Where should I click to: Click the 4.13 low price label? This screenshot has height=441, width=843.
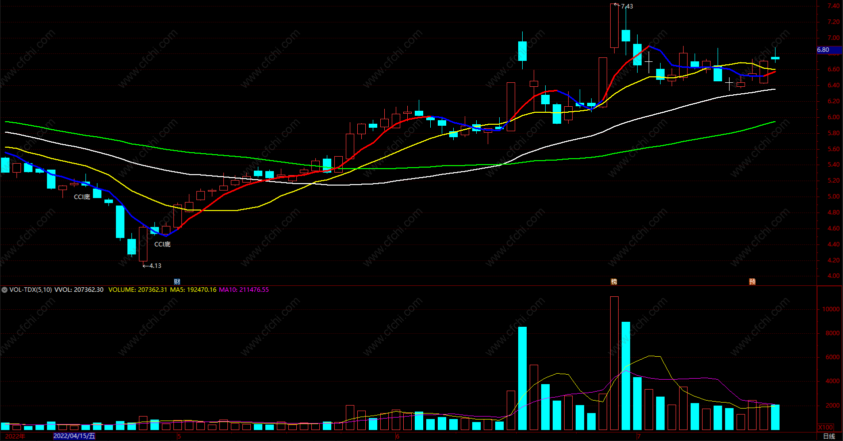[155, 266]
